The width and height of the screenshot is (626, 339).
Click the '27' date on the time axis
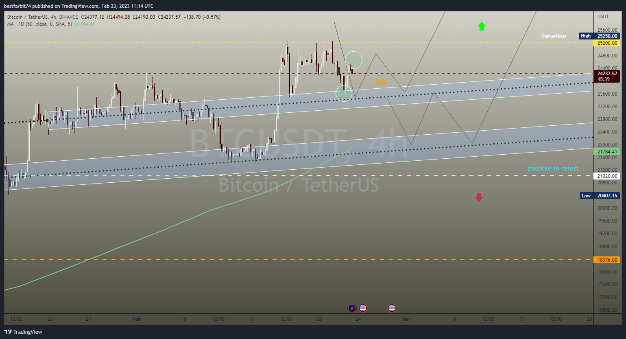pyautogui.click(x=88, y=319)
